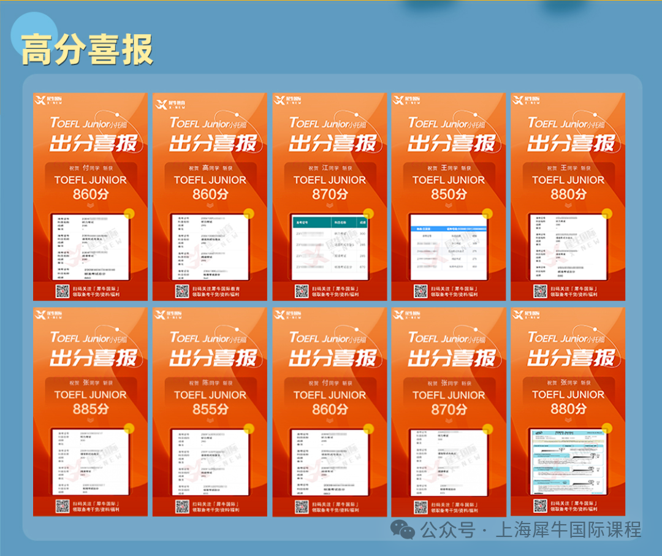Click the 祝贺 高同学 congratulation line
This screenshot has width=662, height=556.
click(x=210, y=168)
